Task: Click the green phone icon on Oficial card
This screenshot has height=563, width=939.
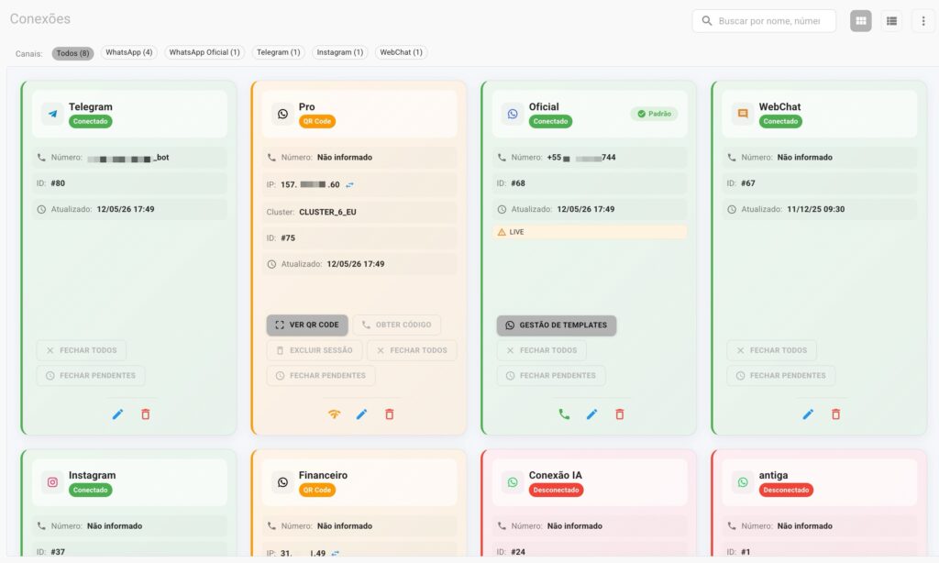Action: (x=564, y=414)
